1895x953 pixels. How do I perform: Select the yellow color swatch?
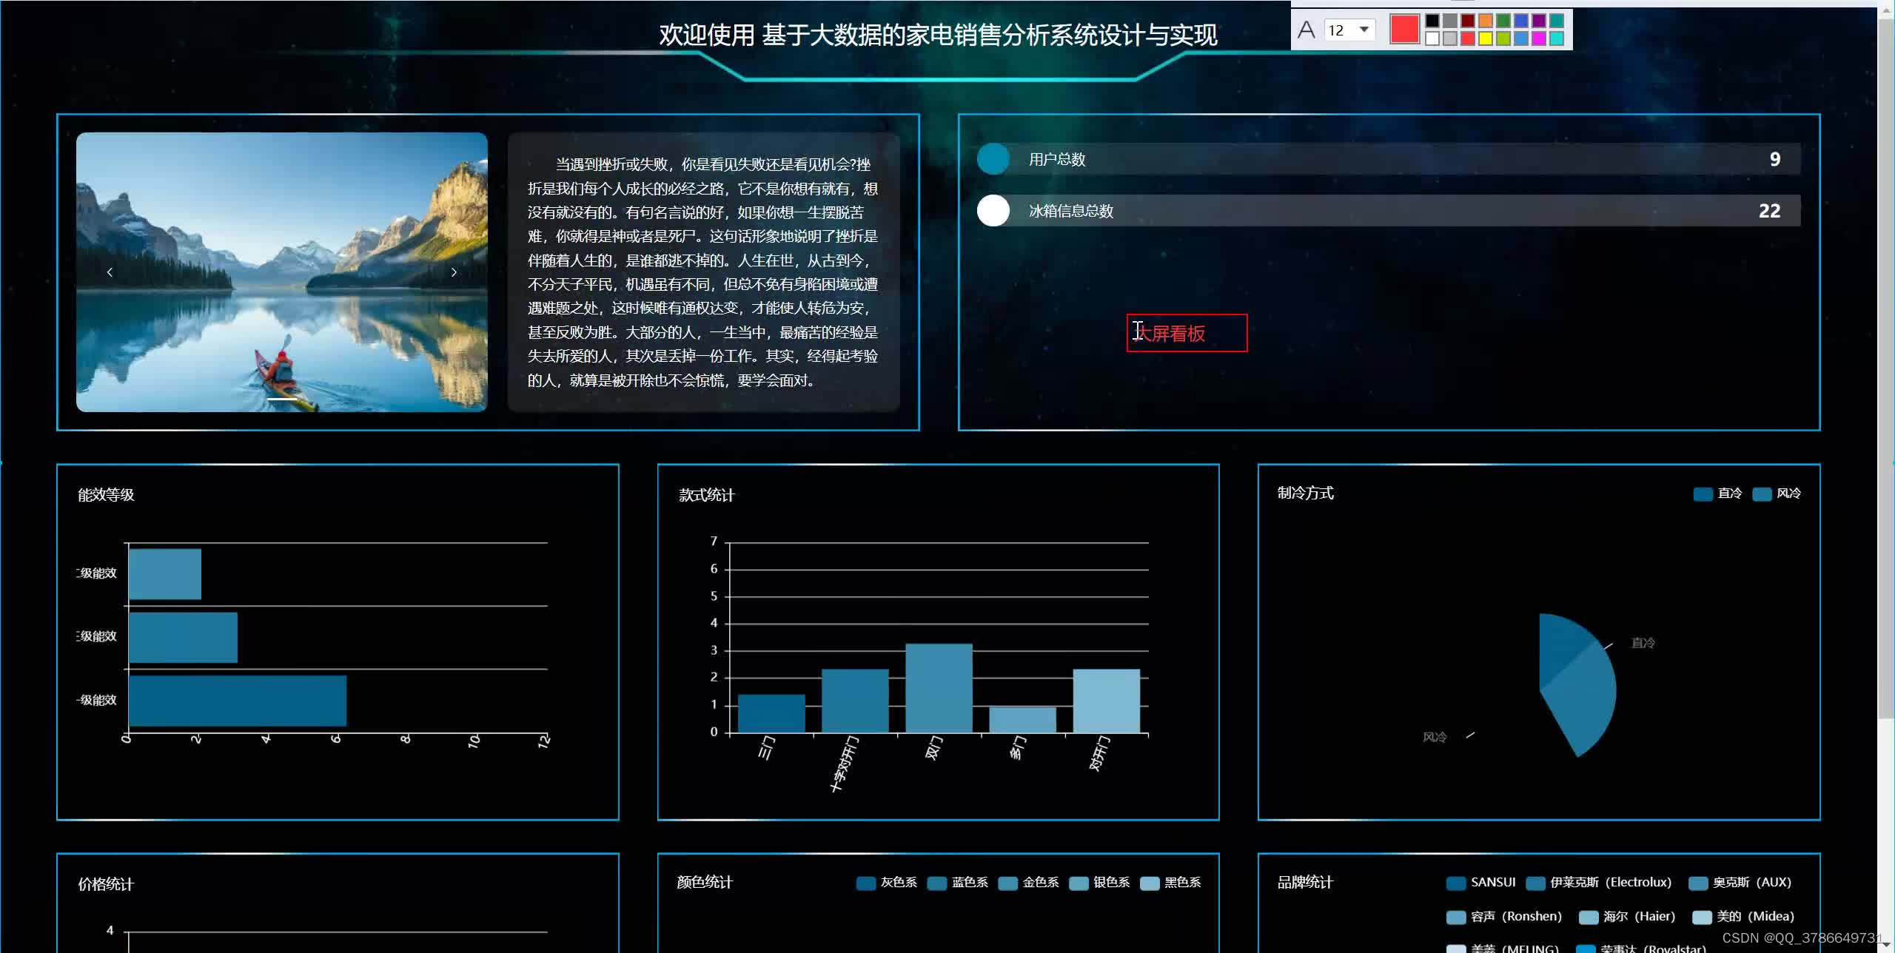coord(1486,38)
